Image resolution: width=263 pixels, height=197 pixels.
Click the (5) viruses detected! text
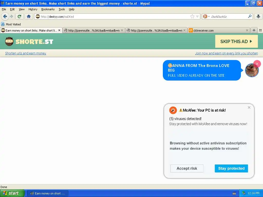pyautogui.click(x=185, y=119)
